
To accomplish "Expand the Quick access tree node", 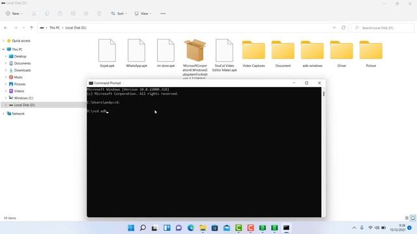I will click(3, 41).
